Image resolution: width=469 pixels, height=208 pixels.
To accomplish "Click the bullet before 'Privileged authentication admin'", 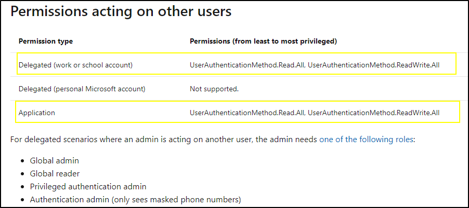I will point(21,187).
